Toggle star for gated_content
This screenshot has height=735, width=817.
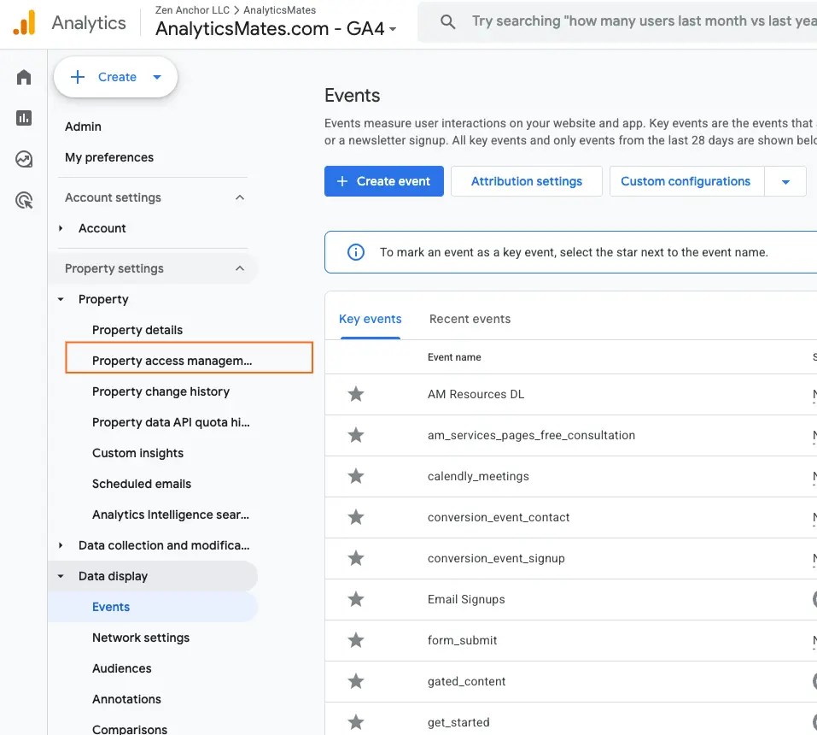(356, 681)
